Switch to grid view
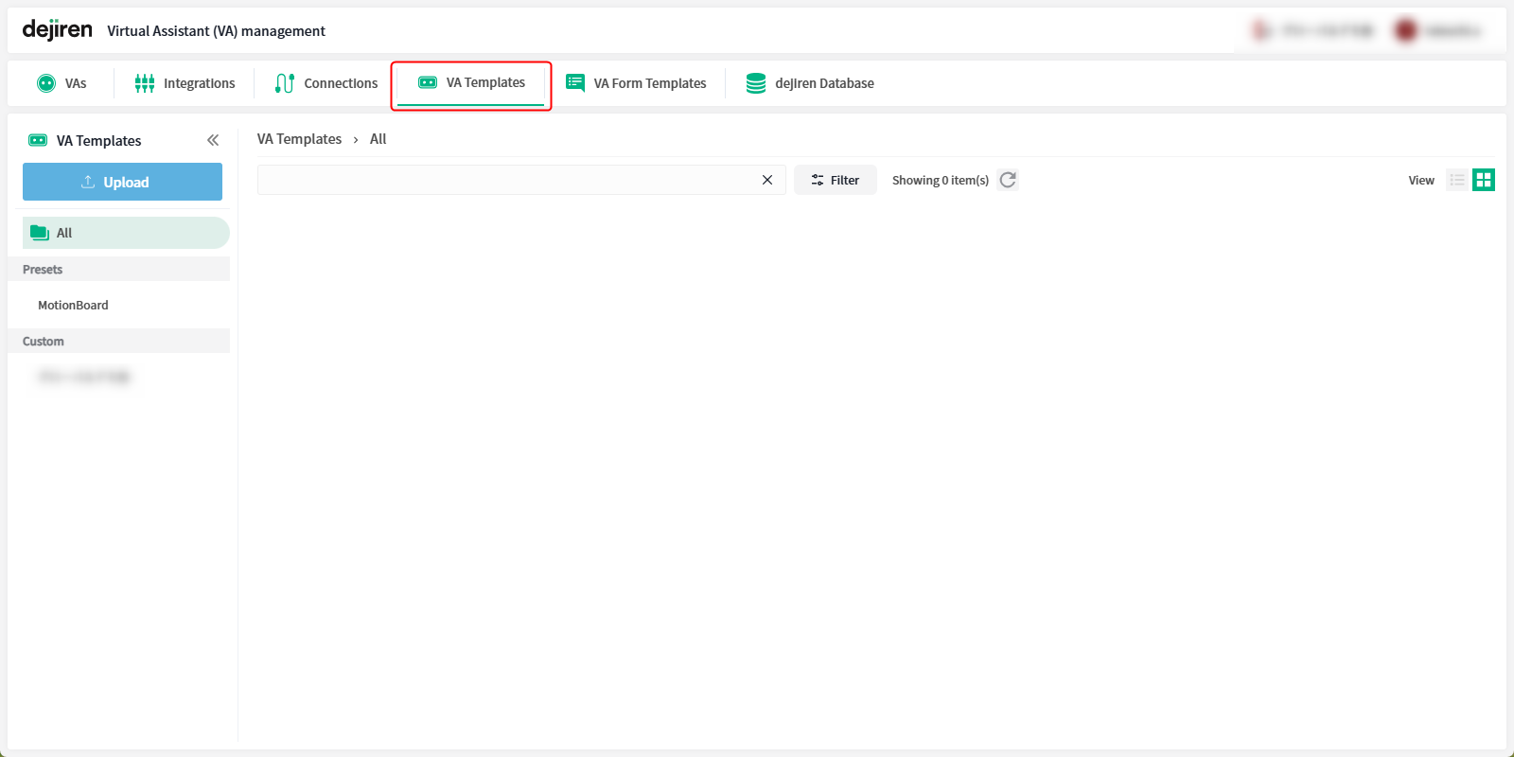The image size is (1514, 757). (x=1484, y=180)
